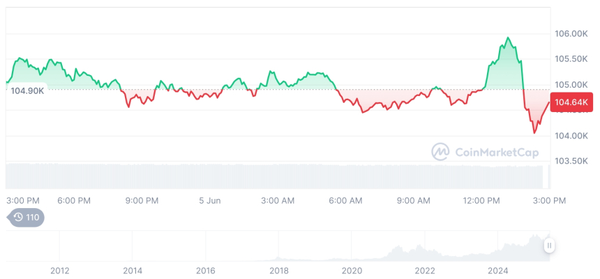Click the 9:00 PM time axis label

142,200
